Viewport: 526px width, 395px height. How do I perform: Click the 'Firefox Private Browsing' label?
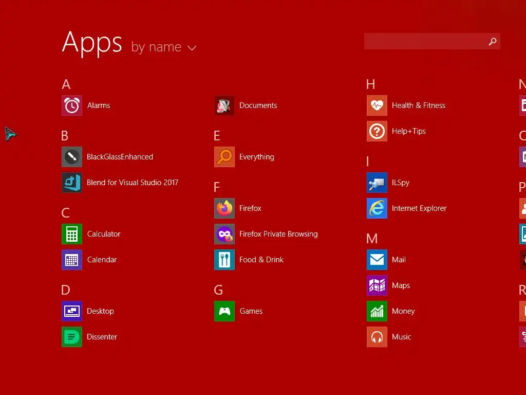278,234
